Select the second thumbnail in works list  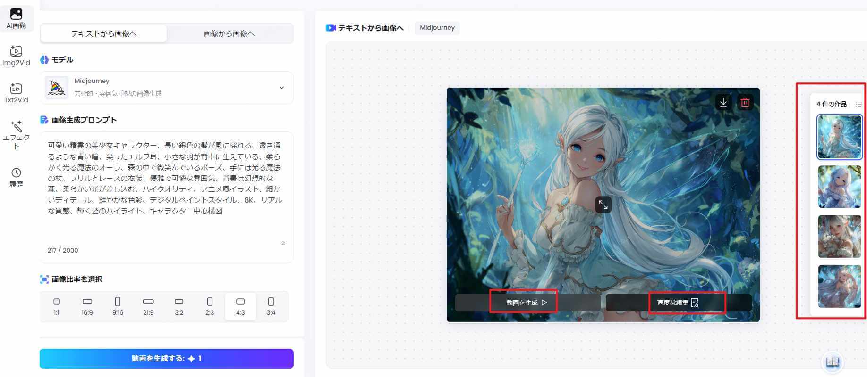pos(839,187)
